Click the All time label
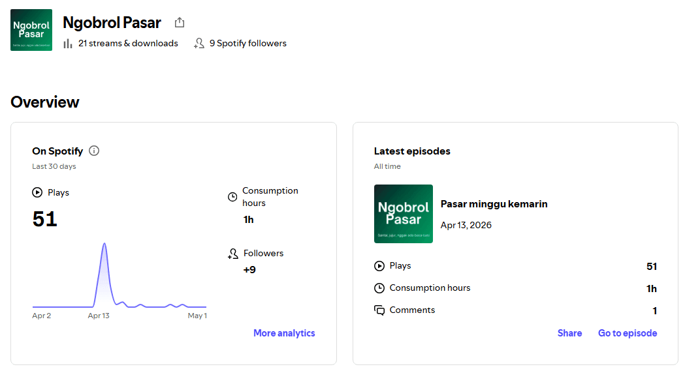Screen dimensions: 685x371 [x=387, y=166]
